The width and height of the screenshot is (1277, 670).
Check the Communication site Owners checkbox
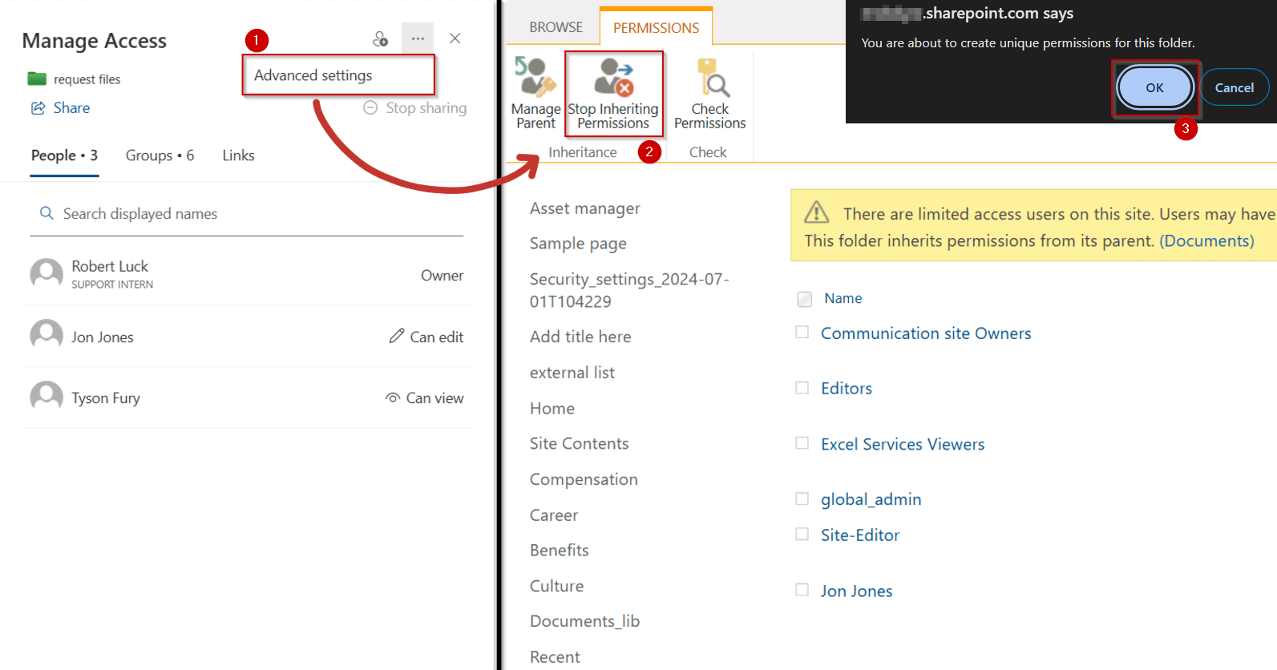[x=802, y=332]
